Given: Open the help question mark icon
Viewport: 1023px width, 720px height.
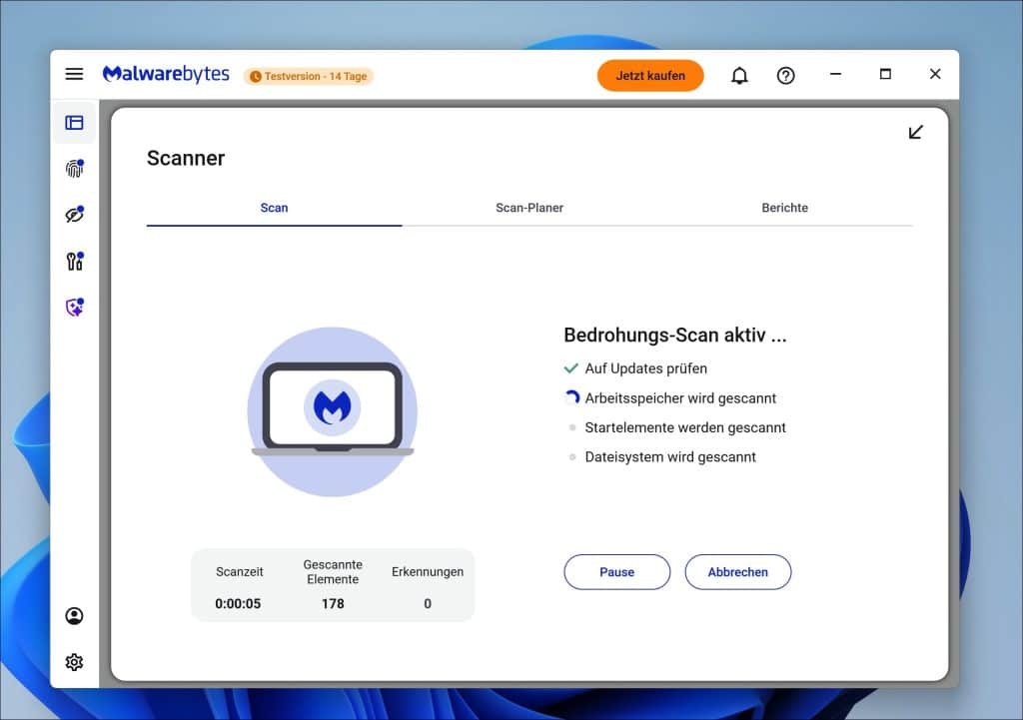Looking at the screenshot, I should tap(786, 75).
